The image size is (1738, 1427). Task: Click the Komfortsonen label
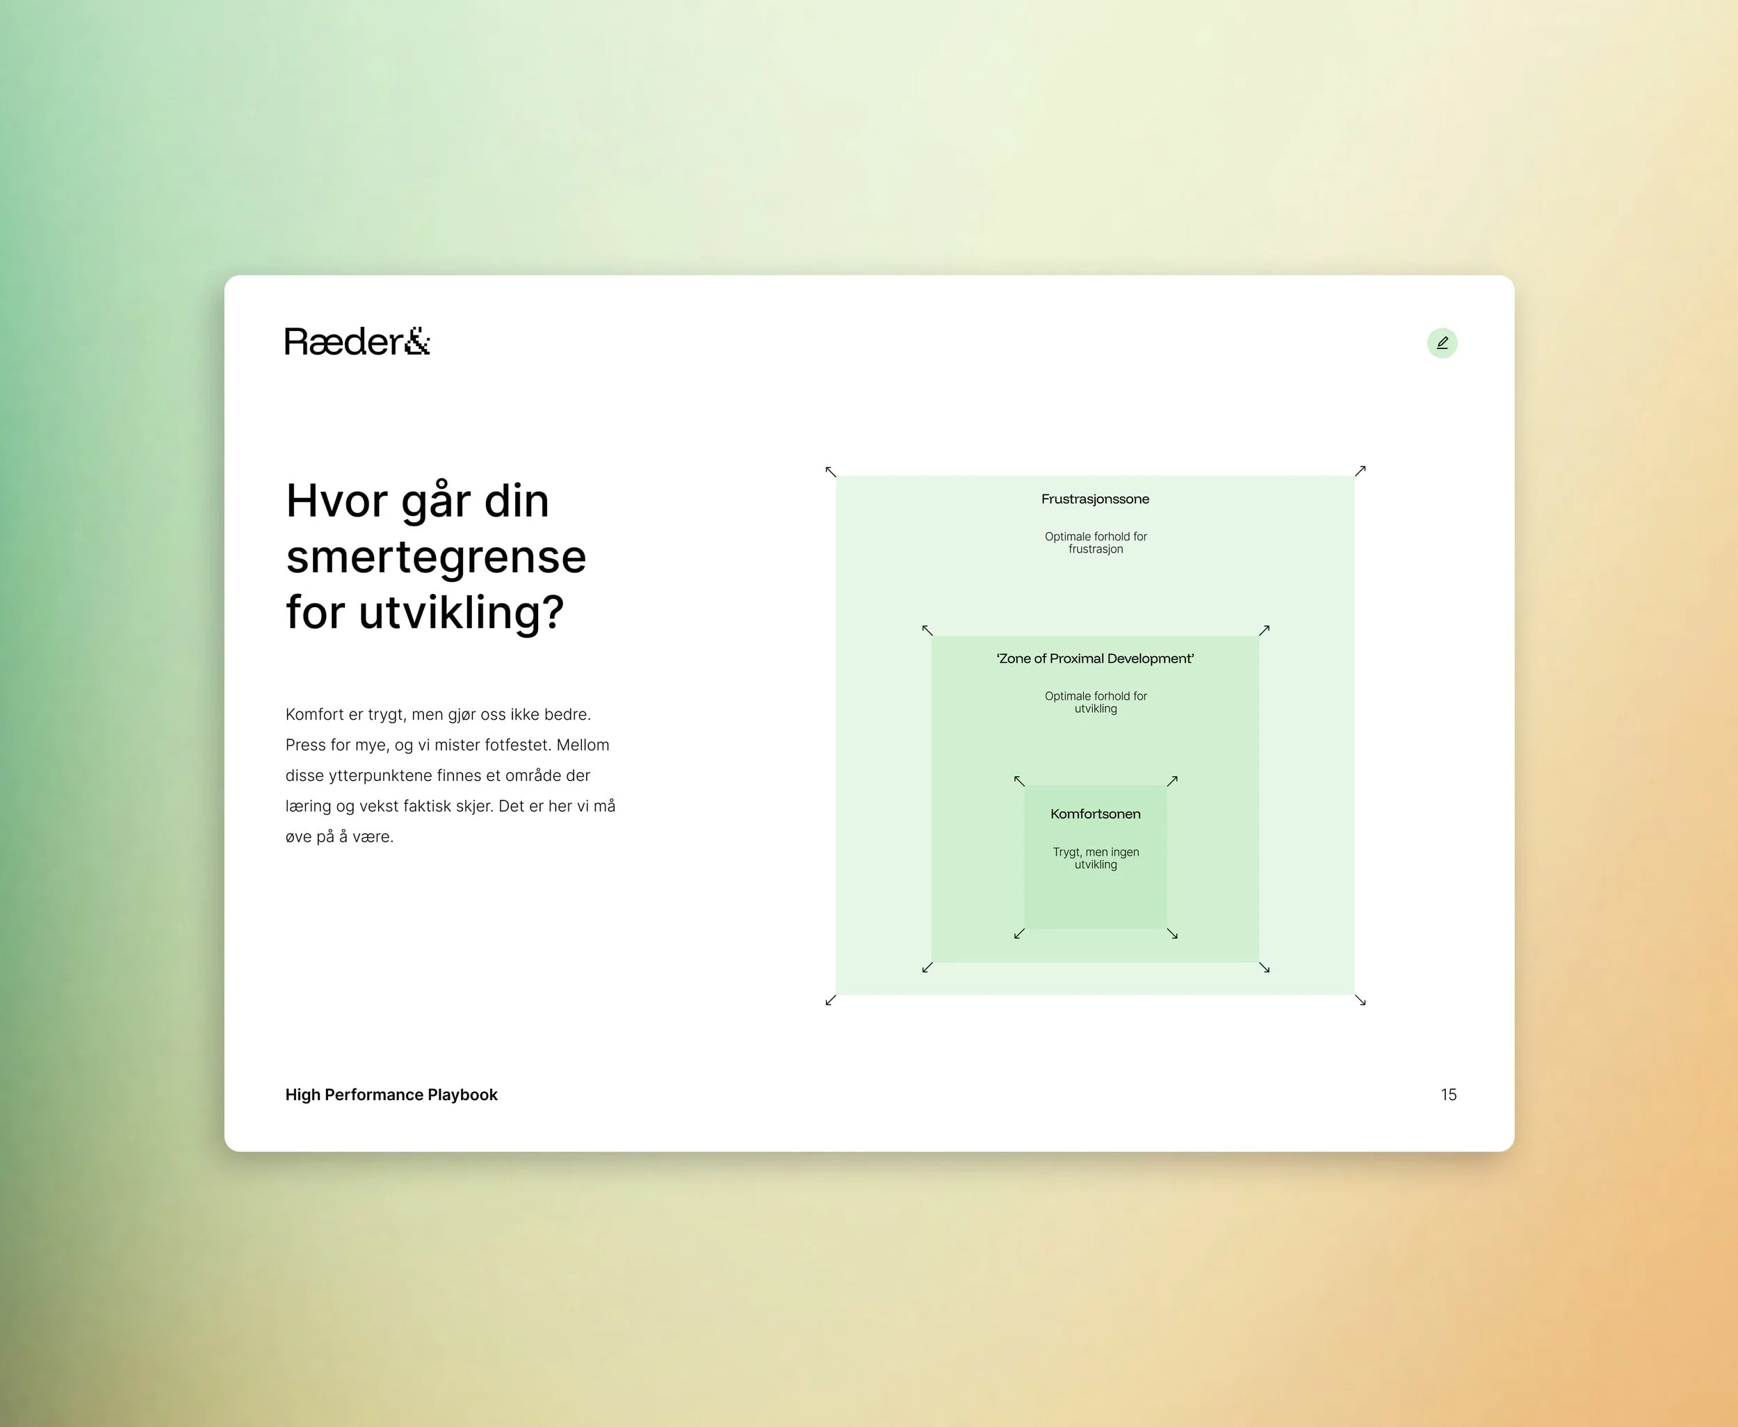(x=1094, y=814)
